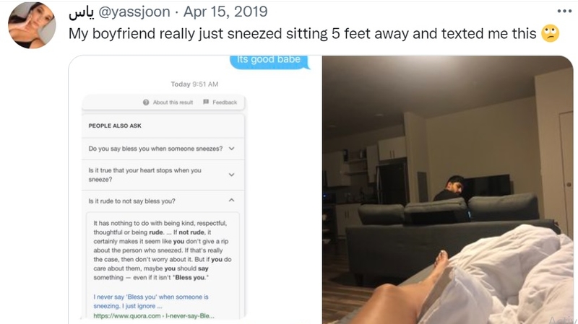This screenshot has width=578, height=324.
Task: Click the author's Arabic display name
Action: point(82,12)
